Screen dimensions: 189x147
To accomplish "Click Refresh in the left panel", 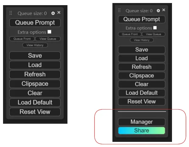I will tap(35, 74).
